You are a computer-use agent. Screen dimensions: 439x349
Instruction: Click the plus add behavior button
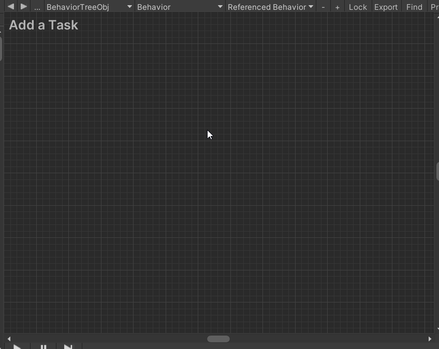[338, 7]
